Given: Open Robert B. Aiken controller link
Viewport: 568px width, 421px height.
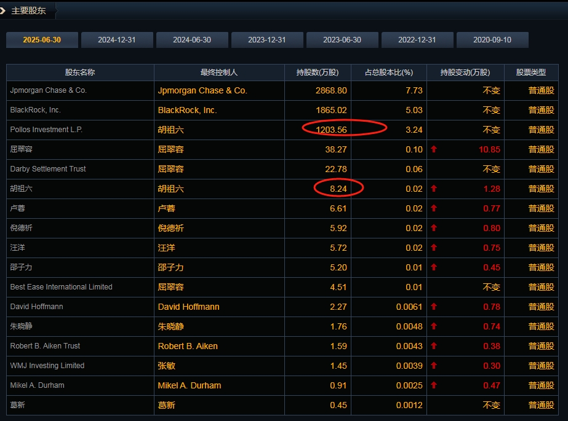Looking at the screenshot, I should pos(188,346).
